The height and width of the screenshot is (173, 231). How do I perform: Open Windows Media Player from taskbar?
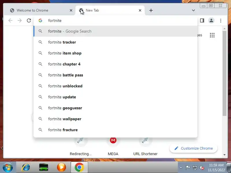pyautogui.click(x=62, y=167)
